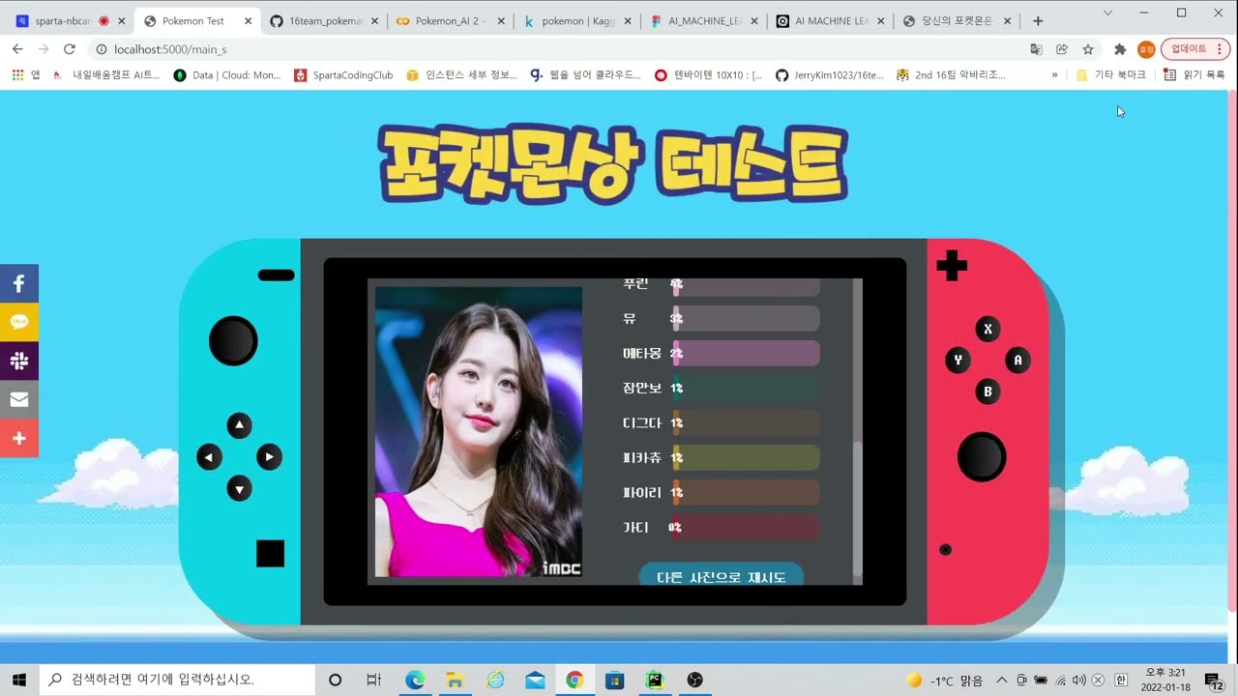Click the up arrow on the left controller
The image size is (1238, 696).
pos(239,425)
